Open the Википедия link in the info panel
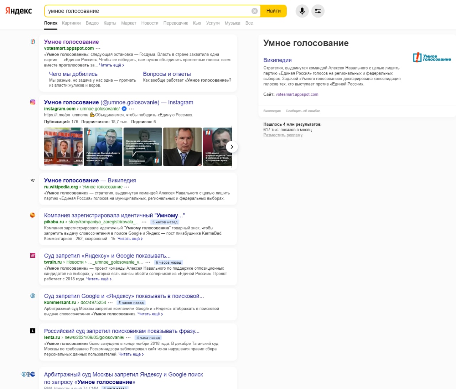Screen dimensions: 456x389 point(278,60)
